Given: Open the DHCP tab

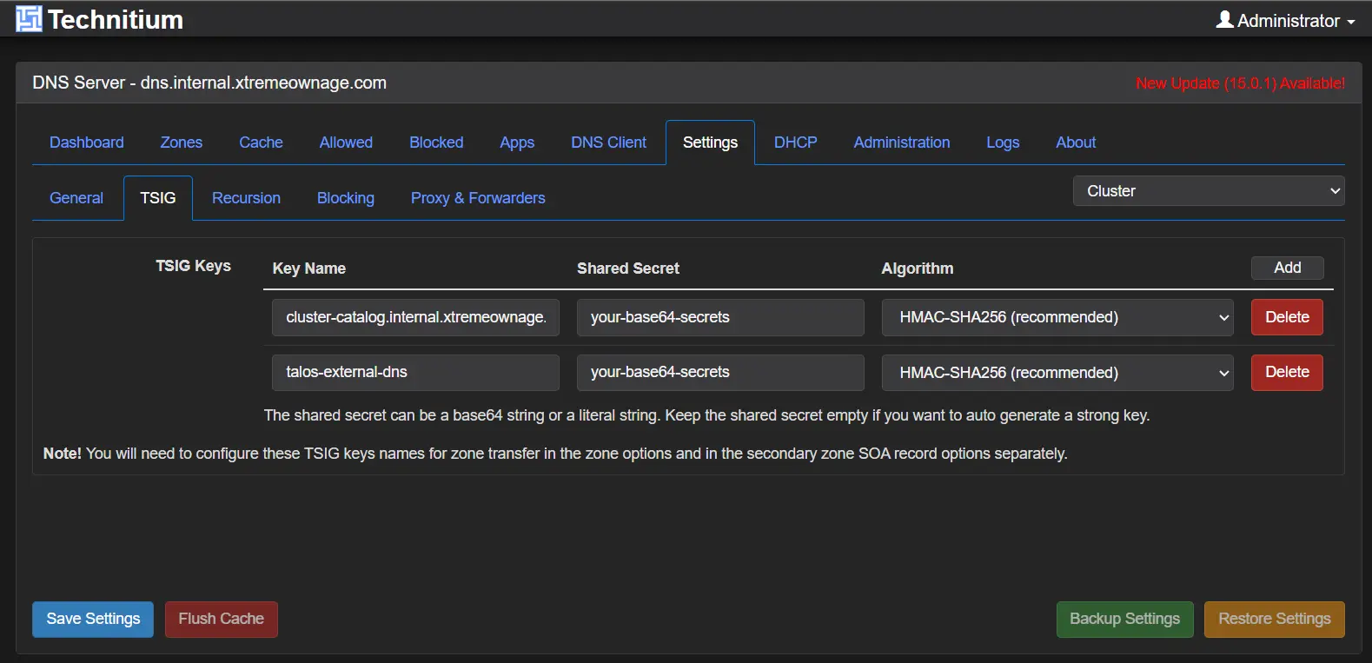Looking at the screenshot, I should (x=795, y=143).
